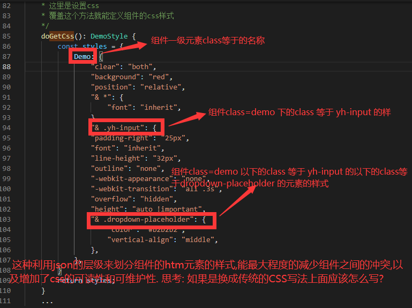Screen dimensions: 412x308
Task: Select the DemoStyle return type
Action: 109,36
